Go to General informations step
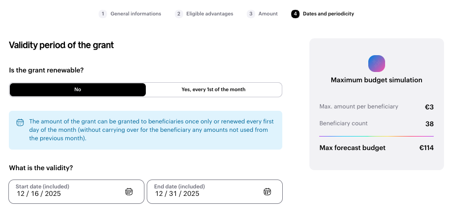 click(x=136, y=14)
